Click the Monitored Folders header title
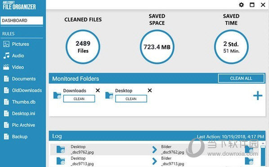This screenshot has height=167, width=269. [76, 79]
